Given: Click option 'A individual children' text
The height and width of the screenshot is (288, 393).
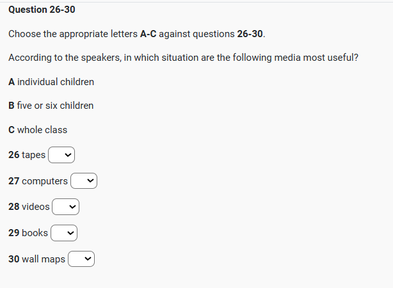Looking at the screenshot, I should [51, 82].
